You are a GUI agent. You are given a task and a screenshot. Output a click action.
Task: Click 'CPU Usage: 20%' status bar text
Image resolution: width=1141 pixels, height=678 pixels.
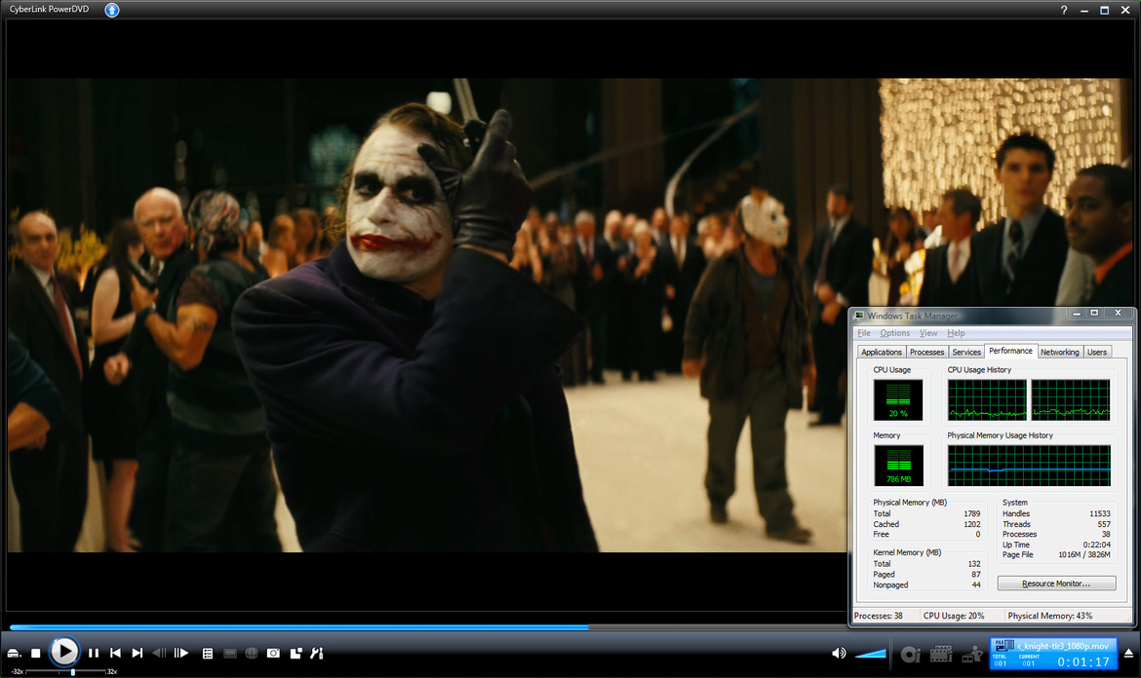pyautogui.click(x=953, y=616)
